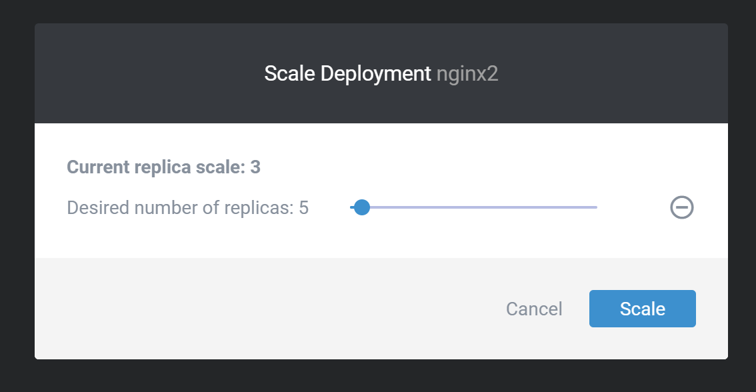Click the number 3 in current replica scale
The image size is (756, 392).
(x=255, y=167)
